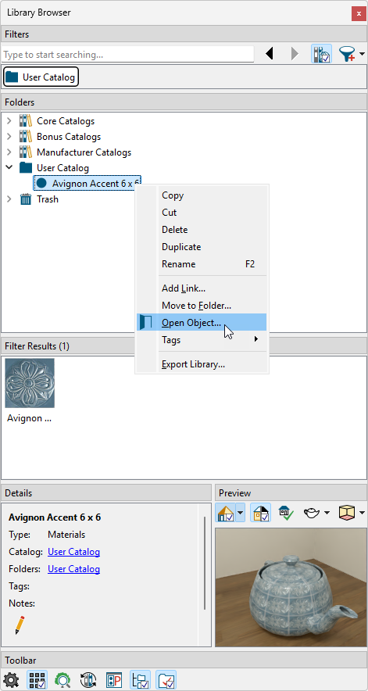Image resolution: width=368 pixels, height=691 pixels.
Task: Click the magnifier refresh search icon
Action: [x=63, y=680]
